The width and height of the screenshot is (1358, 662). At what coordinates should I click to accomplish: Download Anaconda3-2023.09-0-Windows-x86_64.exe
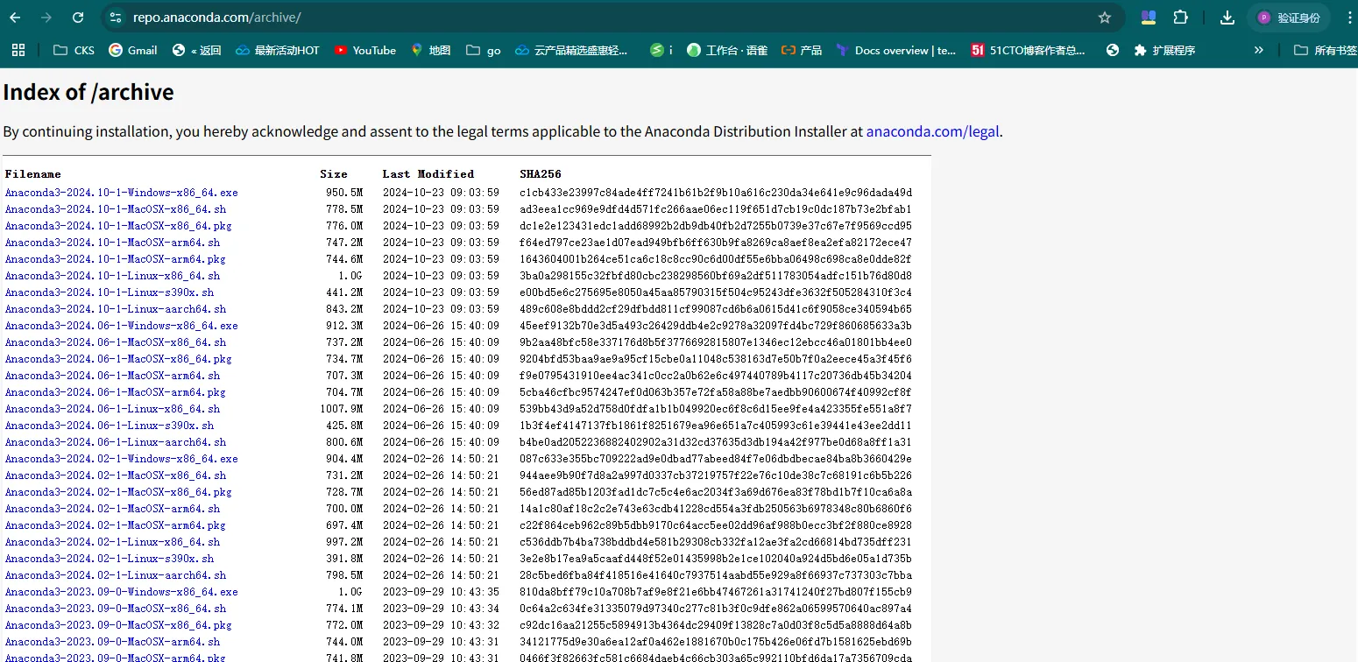(x=122, y=592)
